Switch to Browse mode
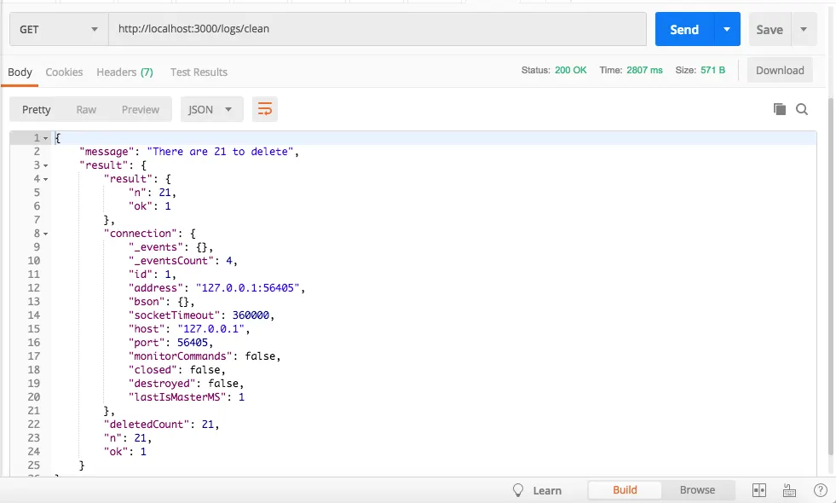 coord(697,489)
